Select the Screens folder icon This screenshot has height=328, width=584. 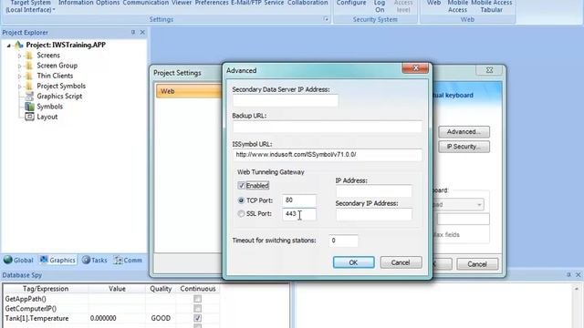click(29, 56)
